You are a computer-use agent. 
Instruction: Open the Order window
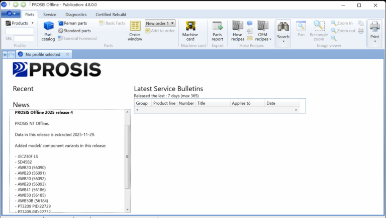(135, 31)
